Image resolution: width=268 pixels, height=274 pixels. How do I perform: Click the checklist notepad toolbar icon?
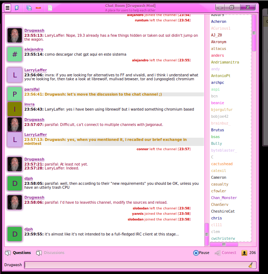pos(17,8)
